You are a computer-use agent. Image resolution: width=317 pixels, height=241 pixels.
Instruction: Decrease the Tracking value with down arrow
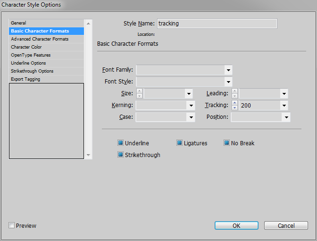[x=234, y=108]
